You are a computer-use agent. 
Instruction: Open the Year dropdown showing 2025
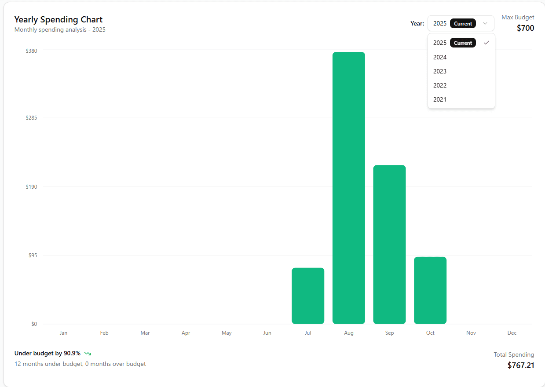click(x=461, y=23)
